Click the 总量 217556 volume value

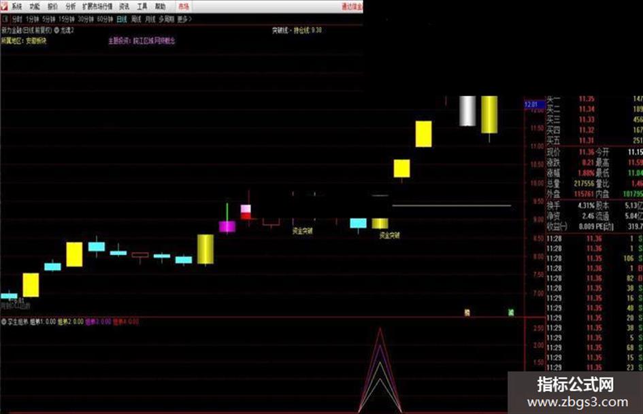pos(584,184)
